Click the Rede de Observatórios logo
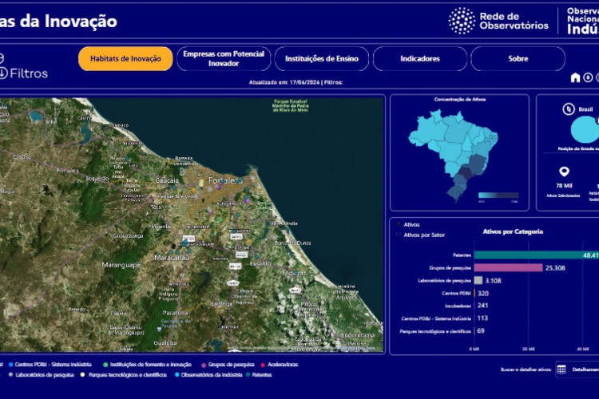Screen dimensions: 599x399 click(x=499, y=21)
